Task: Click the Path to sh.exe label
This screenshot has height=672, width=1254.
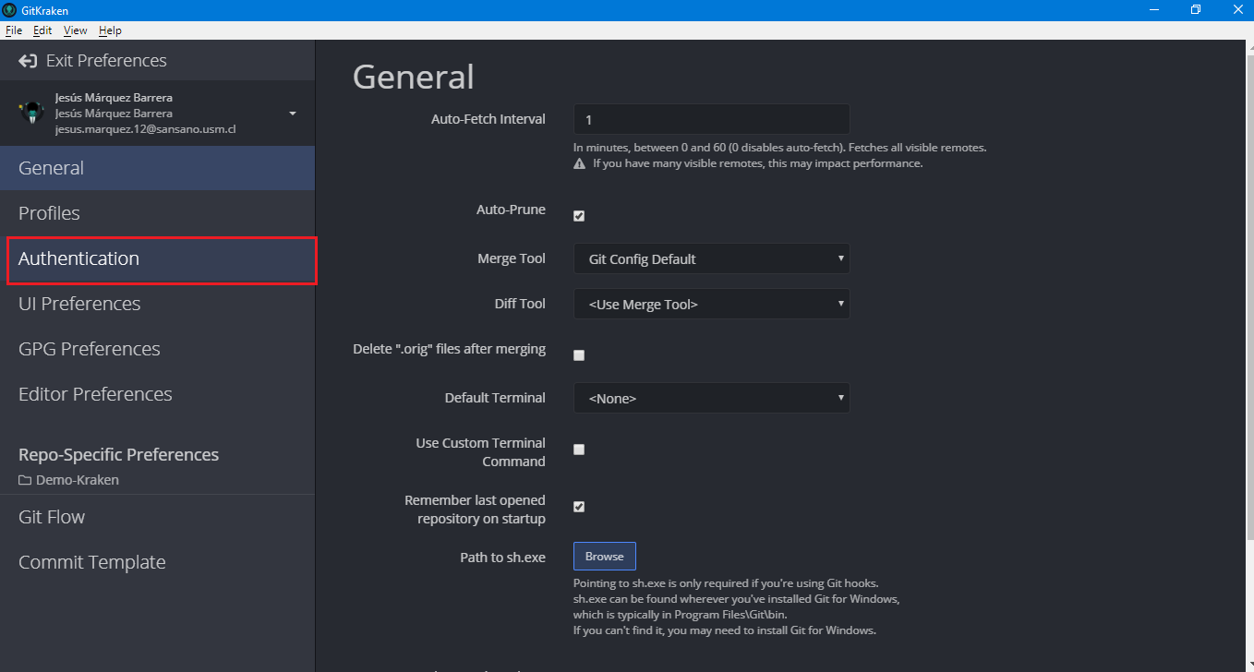Action: [503, 558]
